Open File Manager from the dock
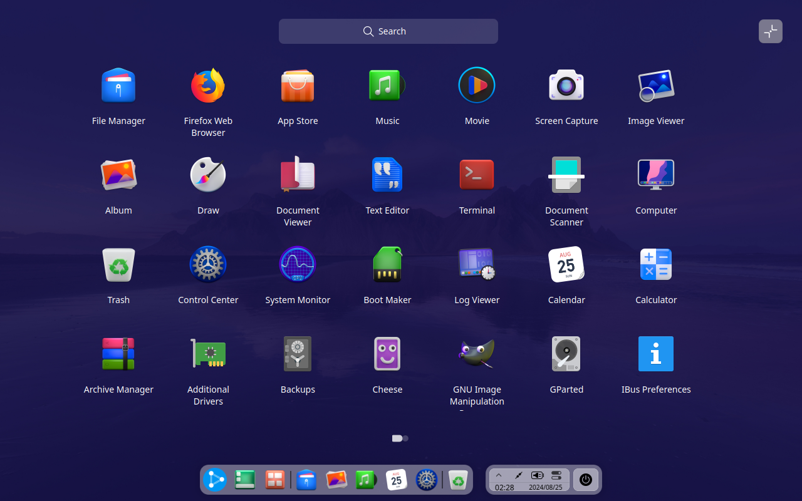Image resolution: width=802 pixels, height=501 pixels. coord(306,480)
